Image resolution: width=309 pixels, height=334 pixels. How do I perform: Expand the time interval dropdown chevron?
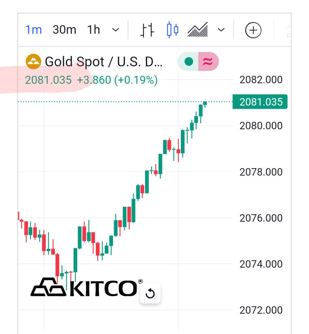tap(116, 30)
